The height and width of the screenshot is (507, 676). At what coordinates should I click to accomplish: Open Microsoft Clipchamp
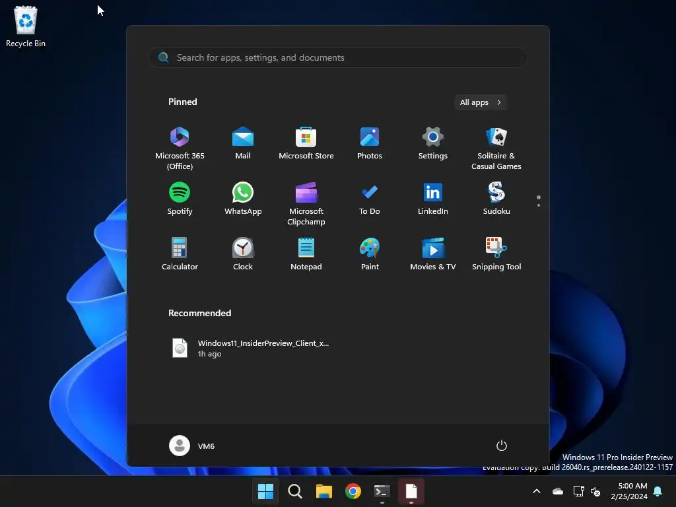tap(306, 204)
